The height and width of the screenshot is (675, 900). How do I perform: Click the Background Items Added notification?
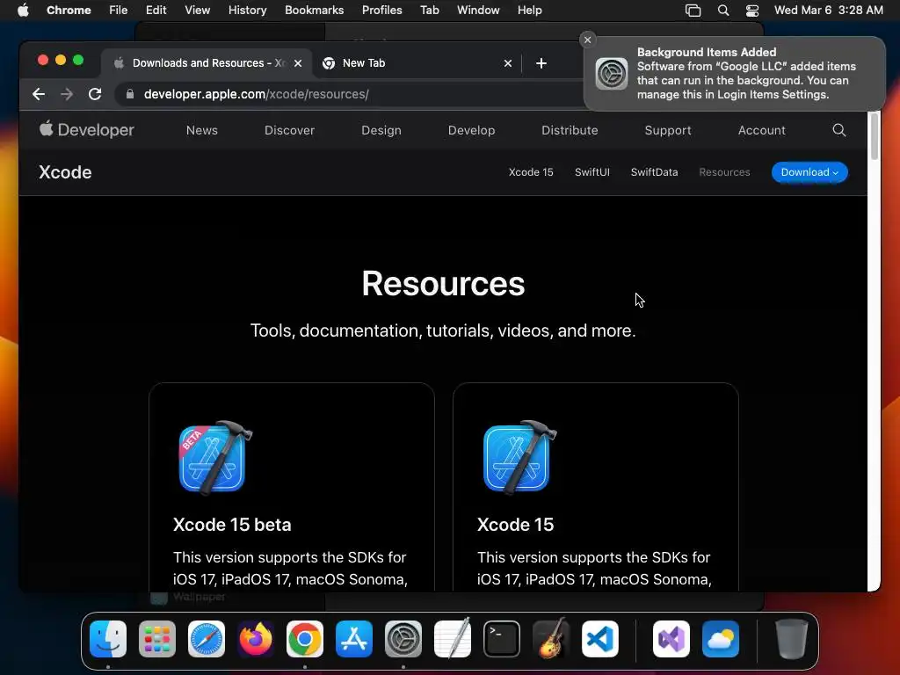point(735,74)
